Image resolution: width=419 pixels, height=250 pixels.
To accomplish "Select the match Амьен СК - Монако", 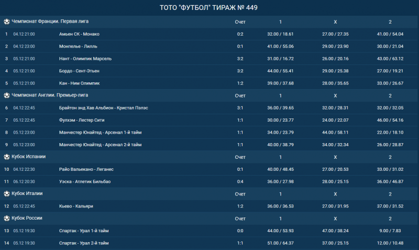I will 79,34.
